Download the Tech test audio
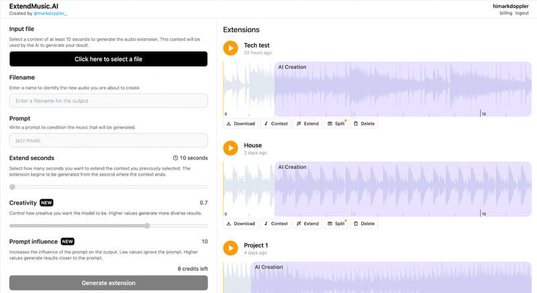 click(x=241, y=124)
